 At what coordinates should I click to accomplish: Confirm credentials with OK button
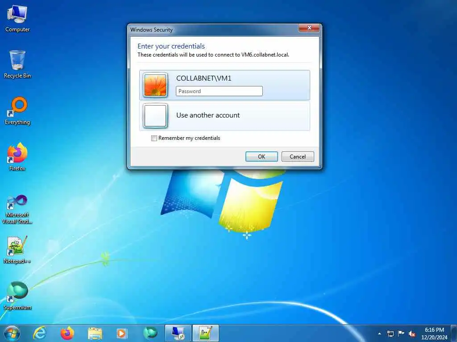tap(262, 156)
